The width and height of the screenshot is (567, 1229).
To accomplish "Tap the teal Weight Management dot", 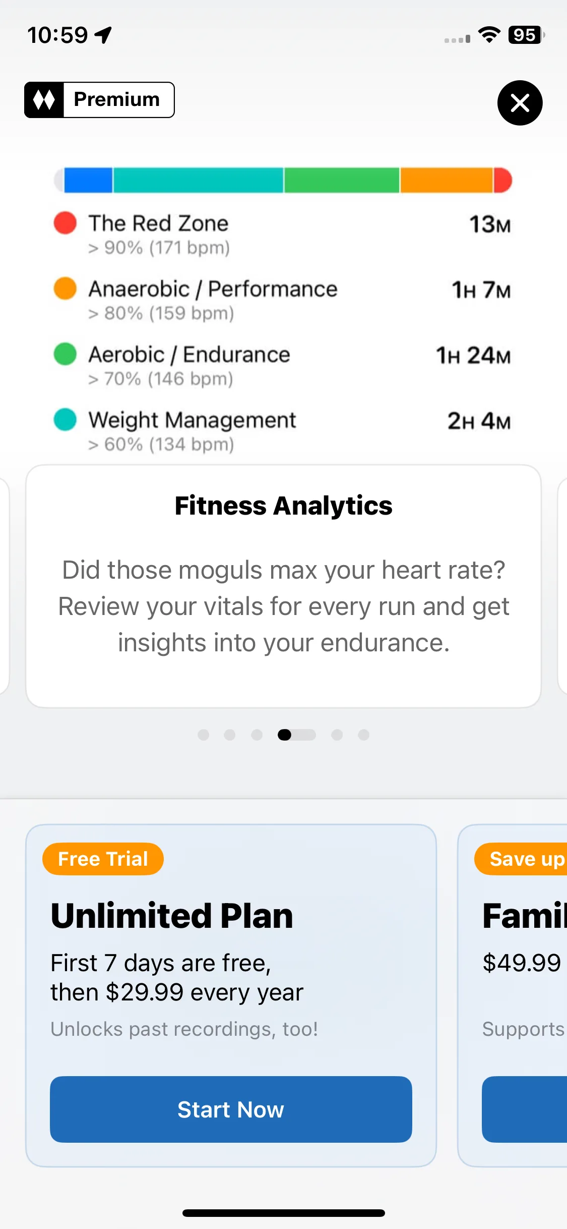I will [x=65, y=419].
